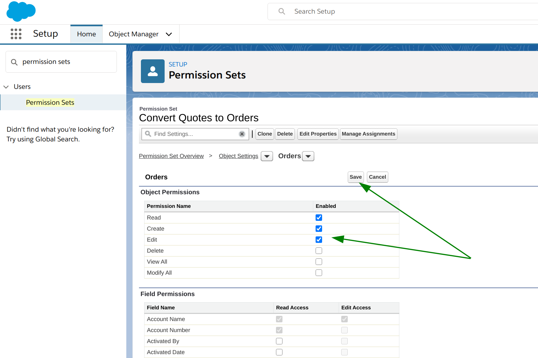Clear the Find Settings field

point(242,134)
